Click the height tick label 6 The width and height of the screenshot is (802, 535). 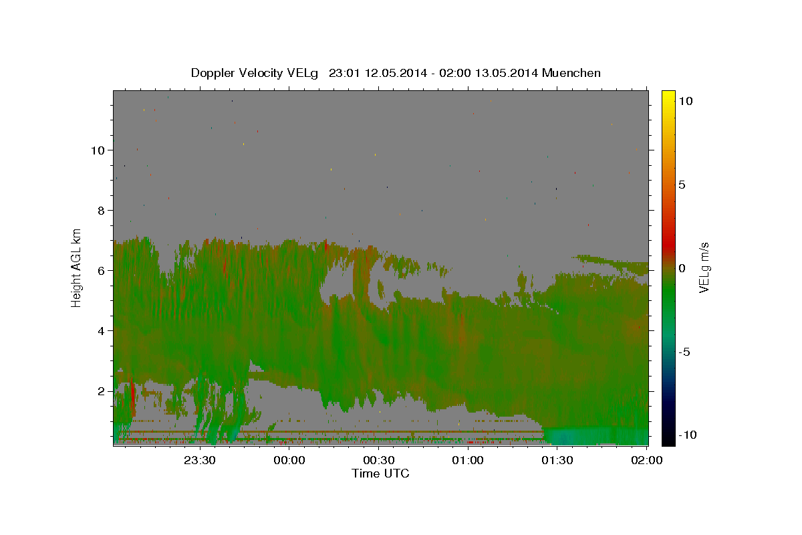[102, 270]
